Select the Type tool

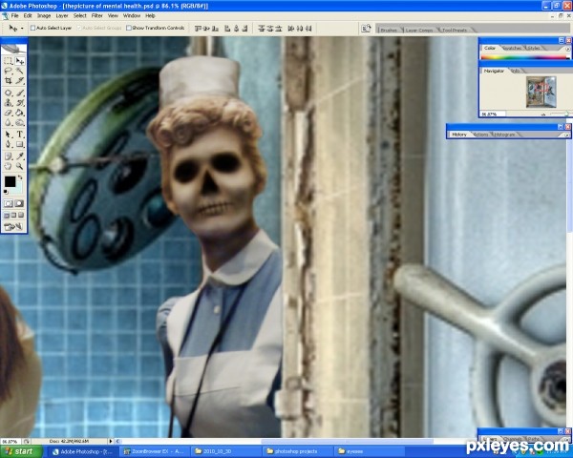[x=20, y=135]
